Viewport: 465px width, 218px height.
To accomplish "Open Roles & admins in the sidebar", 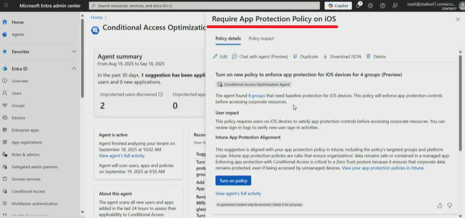I will 25,155.
